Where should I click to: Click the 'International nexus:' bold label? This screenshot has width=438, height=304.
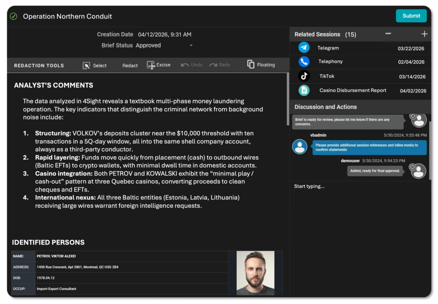[x=65, y=197]
